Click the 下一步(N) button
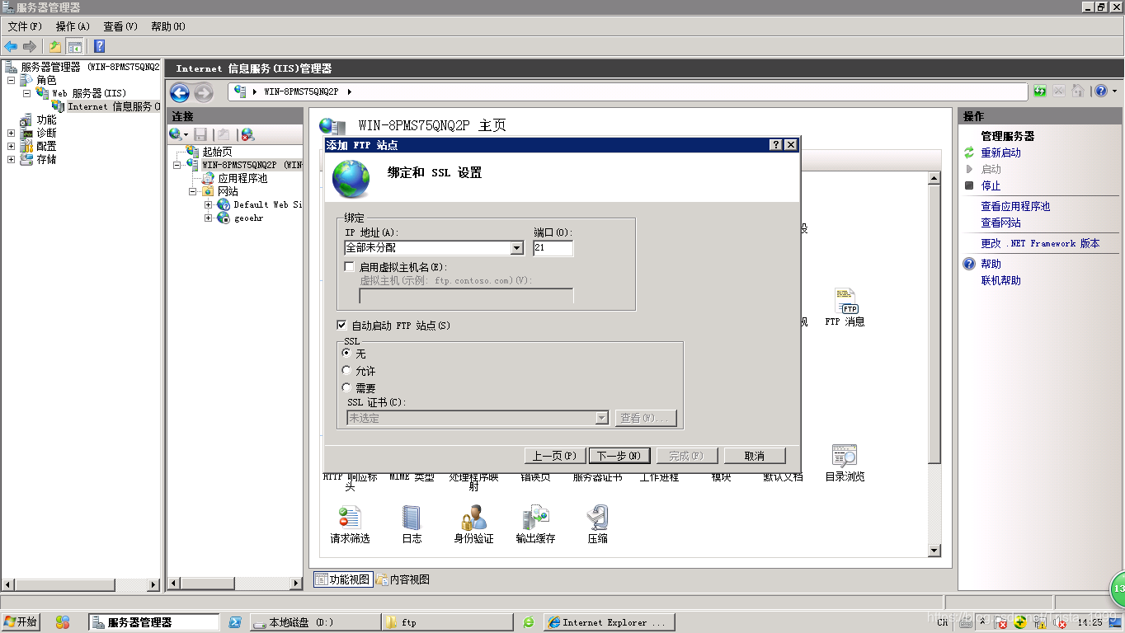The height and width of the screenshot is (633, 1125). [619, 456]
